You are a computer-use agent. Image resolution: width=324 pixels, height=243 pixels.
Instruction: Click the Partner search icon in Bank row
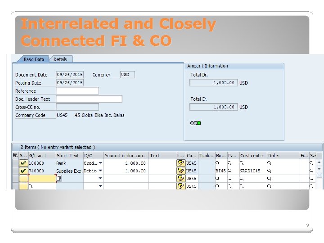coord(229,163)
